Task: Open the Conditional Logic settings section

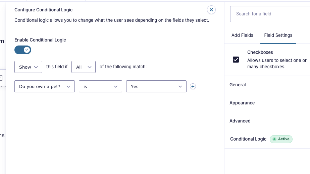Action: point(248,139)
